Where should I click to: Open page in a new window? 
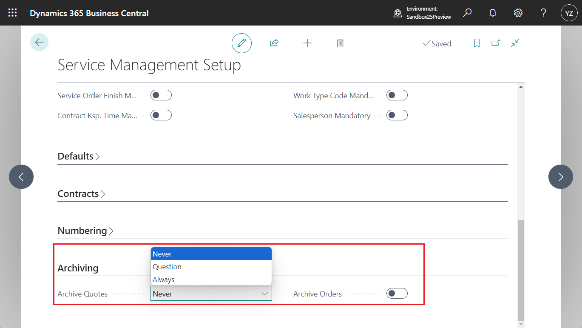pyautogui.click(x=495, y=43)
